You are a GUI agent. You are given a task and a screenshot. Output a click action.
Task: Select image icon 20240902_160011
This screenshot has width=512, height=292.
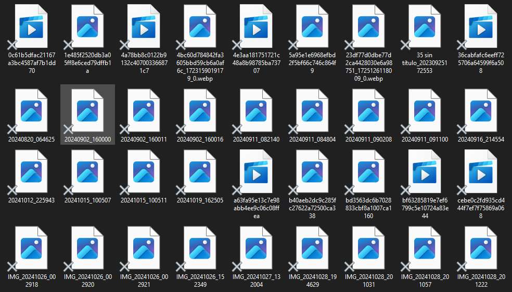(144, 111)
